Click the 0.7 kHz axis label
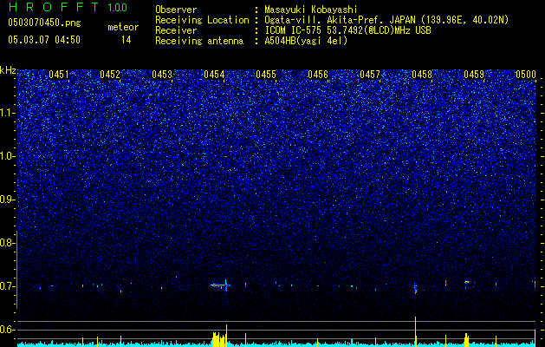The width and height of the screenshot is (545, 347). [6, 286]
